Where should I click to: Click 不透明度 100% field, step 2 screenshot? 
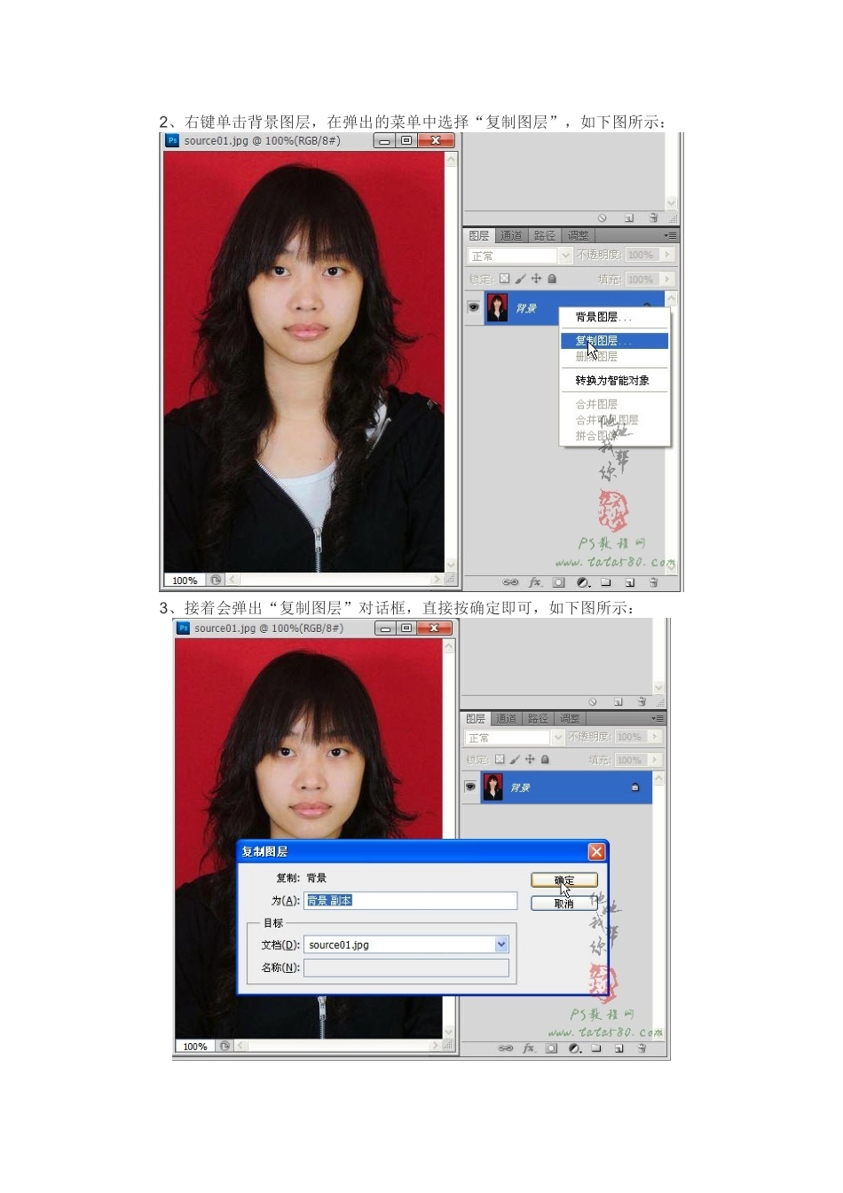point(642,255)
